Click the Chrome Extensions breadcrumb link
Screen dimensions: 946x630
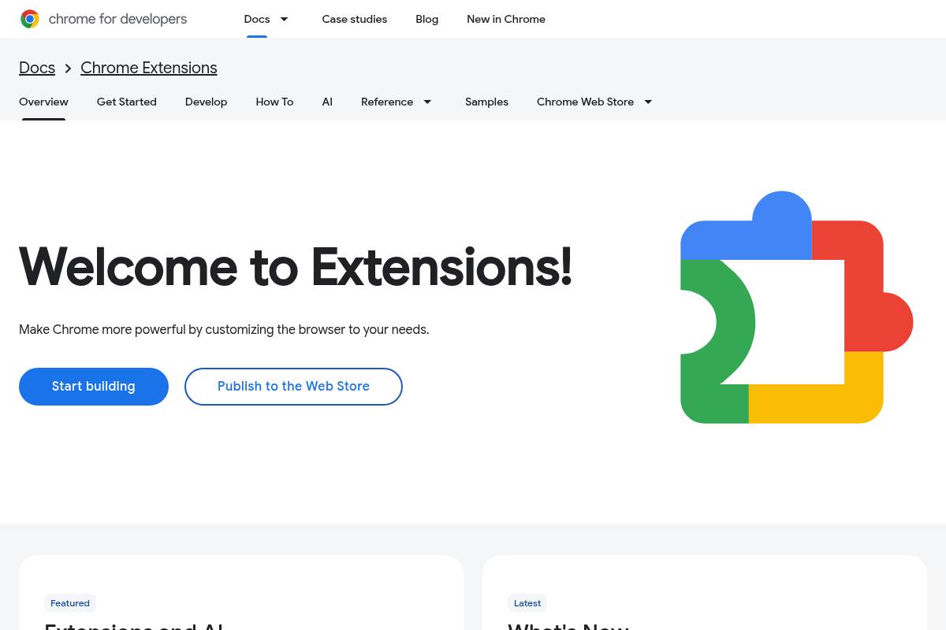(x=149, y=68)
